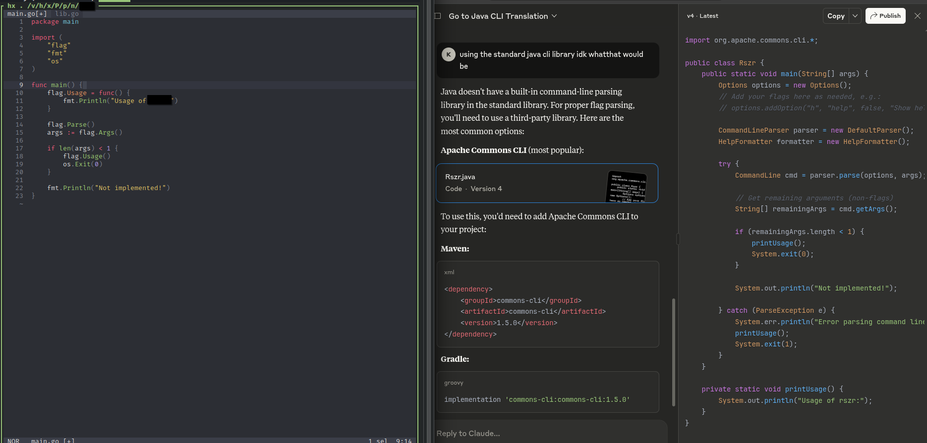Click the 'Maven:' heading
Viewport: 927px width, 443px height.
[x=455, y=248]
